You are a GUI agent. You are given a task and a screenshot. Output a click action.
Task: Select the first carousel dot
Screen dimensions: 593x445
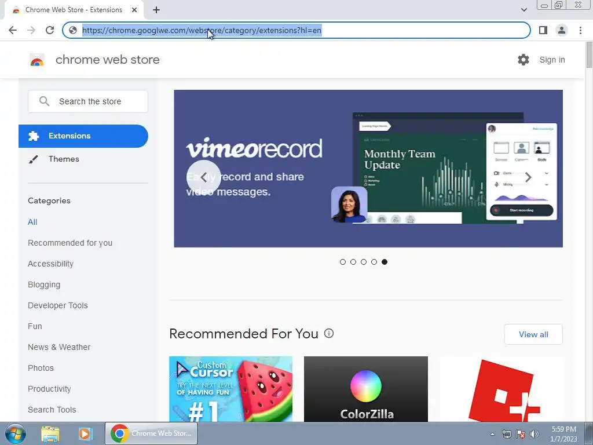click(343, 262)
